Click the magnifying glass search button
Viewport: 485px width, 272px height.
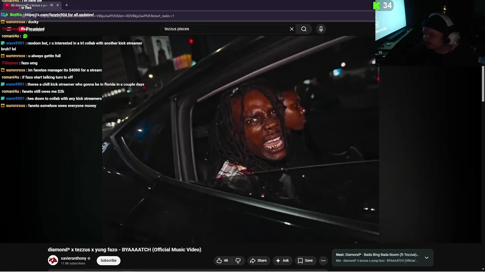point(304,29)
